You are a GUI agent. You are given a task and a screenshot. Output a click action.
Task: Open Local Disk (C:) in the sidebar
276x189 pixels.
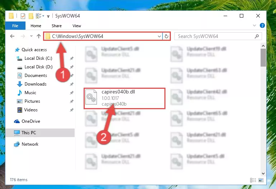pos(34,58)
